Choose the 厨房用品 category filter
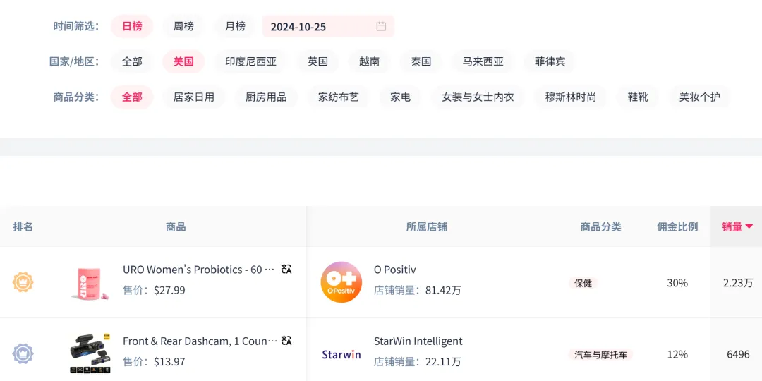 [266, 97]
